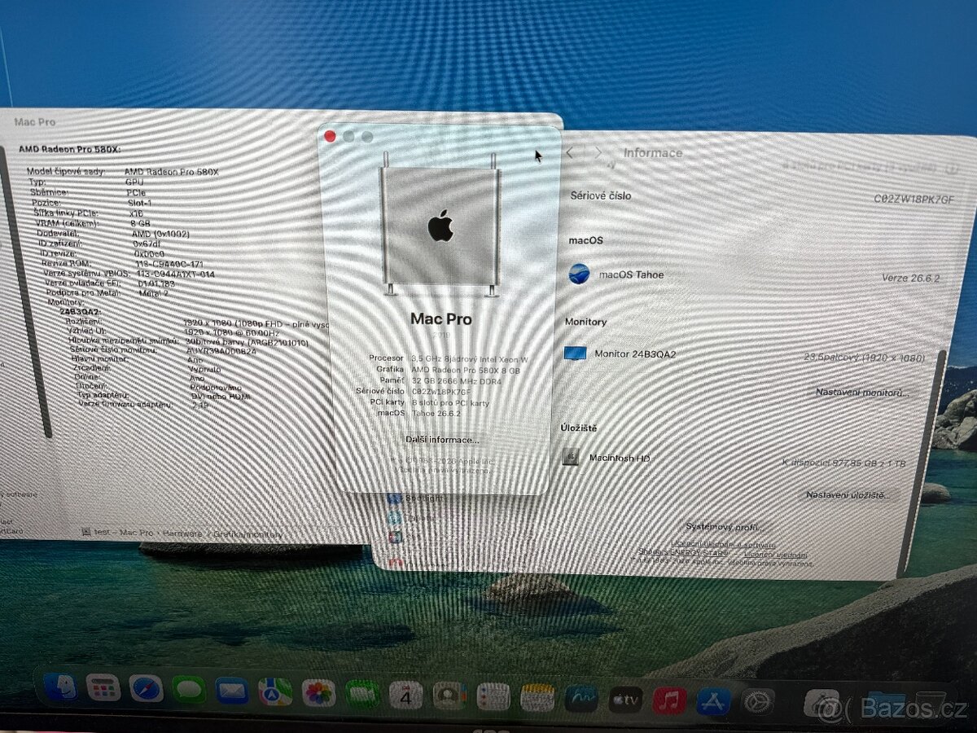Click the Sériové číslo row in Informace
The width and height of the screenshot is (977, 733).
(761, 196)
